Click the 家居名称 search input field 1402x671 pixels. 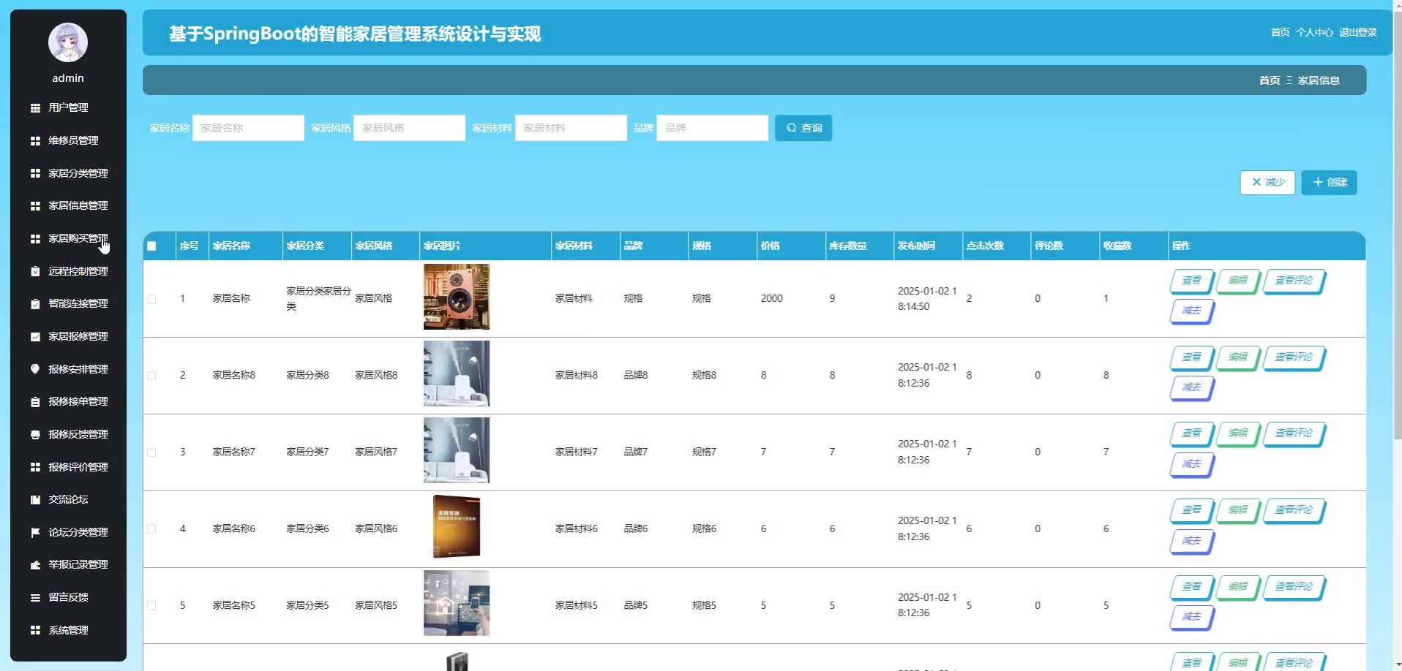[x=248, y=128]
